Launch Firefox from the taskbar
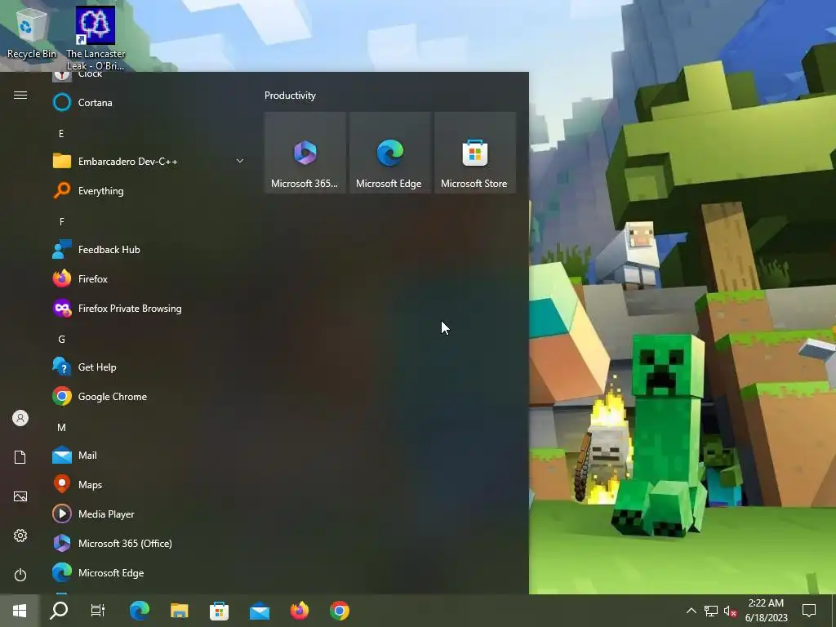This screenshot has width=836, height=627. point(299,611)
